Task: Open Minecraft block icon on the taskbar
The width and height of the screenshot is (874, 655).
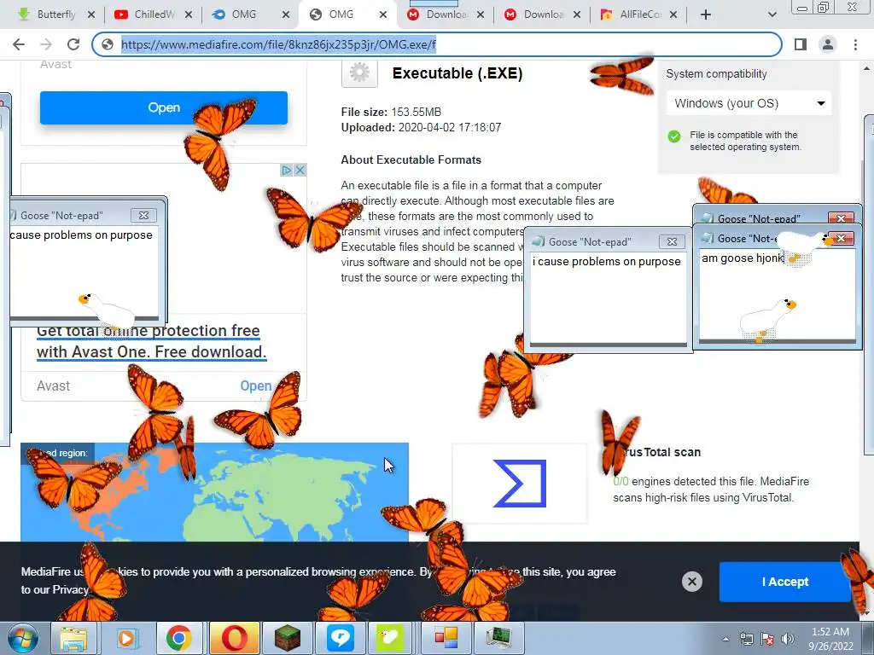Action: point(287,638)
